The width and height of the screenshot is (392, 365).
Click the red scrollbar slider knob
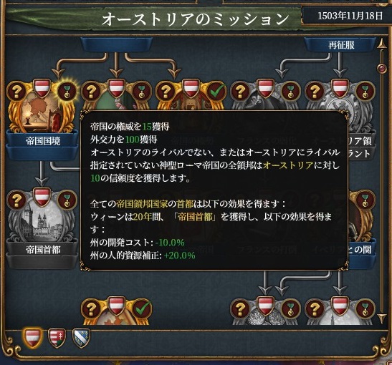[381, 69]
